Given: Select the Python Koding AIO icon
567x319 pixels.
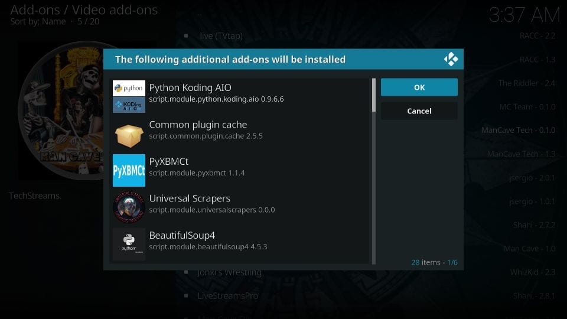Looking at the screenshot, I should pyautogui.click(x=129, y=96).
